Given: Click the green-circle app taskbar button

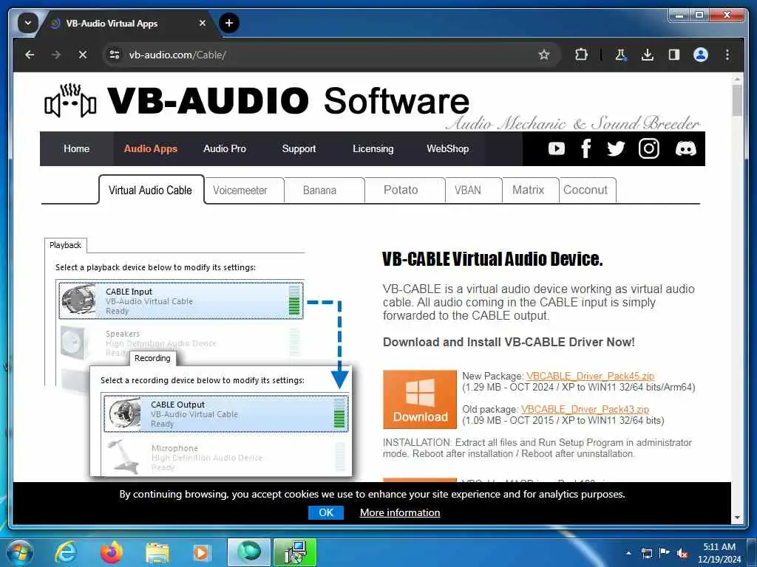Looking at the screenshot, I should tap(249, 552).
